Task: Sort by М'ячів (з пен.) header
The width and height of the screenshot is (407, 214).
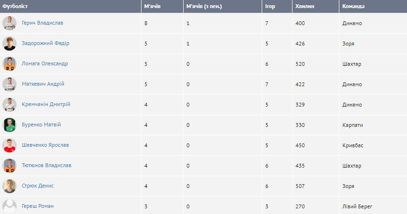Action: tap(204, 6)
